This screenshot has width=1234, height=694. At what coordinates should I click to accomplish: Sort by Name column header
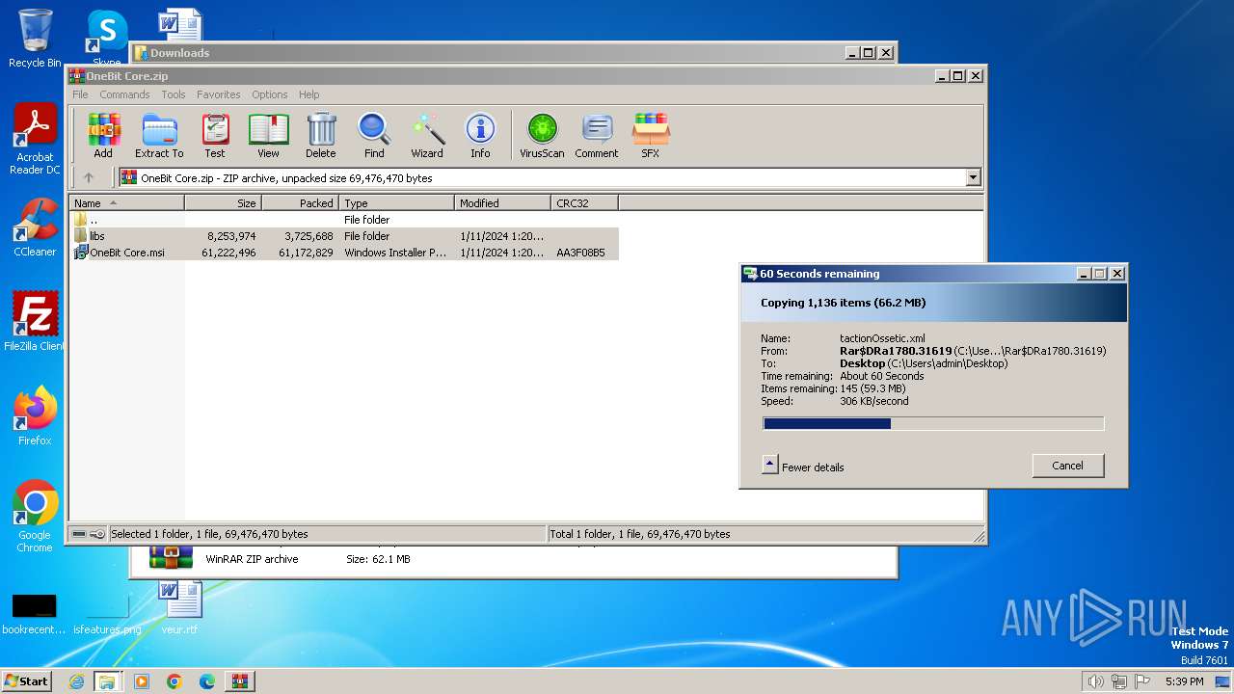[x=126, y=203]
